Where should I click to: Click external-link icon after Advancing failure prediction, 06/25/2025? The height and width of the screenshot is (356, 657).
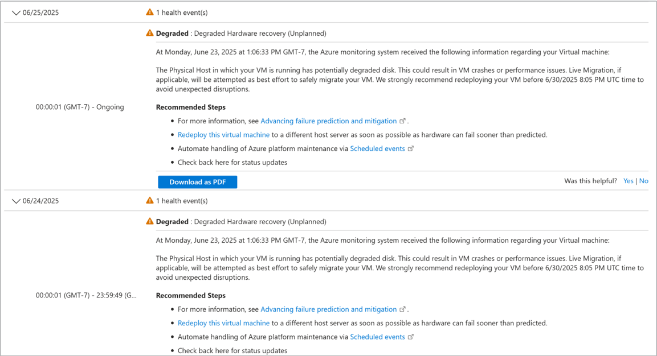click(403, 121)
